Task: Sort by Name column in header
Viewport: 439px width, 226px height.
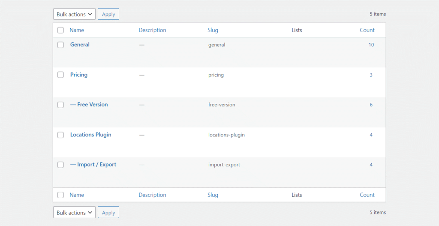Action: click(77, 30)
